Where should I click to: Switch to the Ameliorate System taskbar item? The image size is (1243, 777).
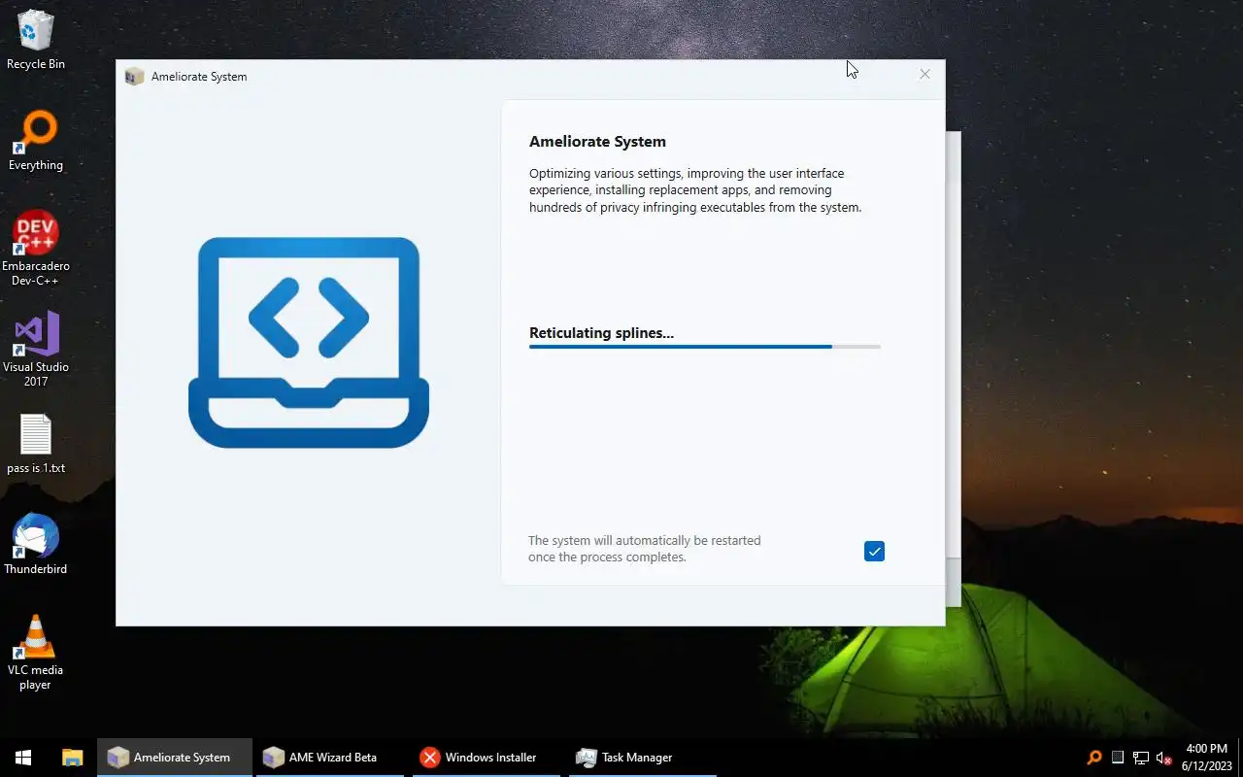click(175, 758)
